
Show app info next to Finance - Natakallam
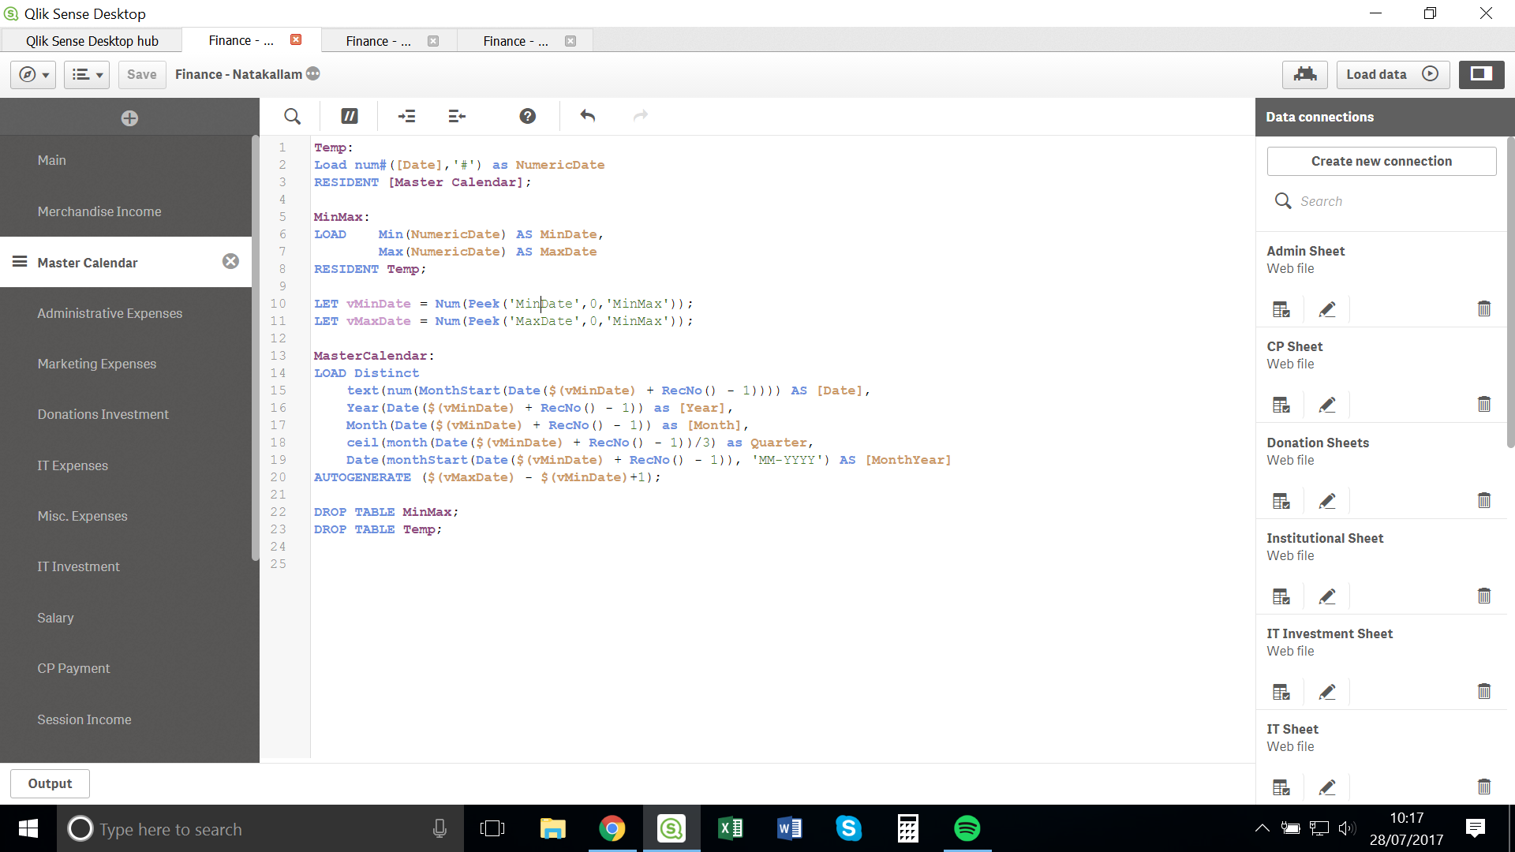point(313,73)
